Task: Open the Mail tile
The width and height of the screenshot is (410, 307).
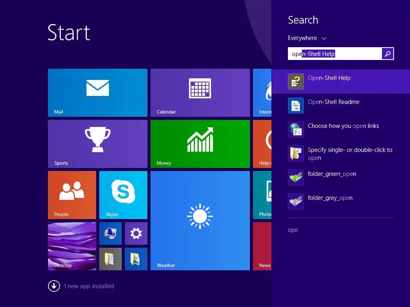Action: (x=98, y=93)
